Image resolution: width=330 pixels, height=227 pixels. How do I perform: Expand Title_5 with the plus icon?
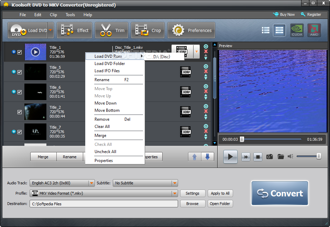tap(14, 72)
